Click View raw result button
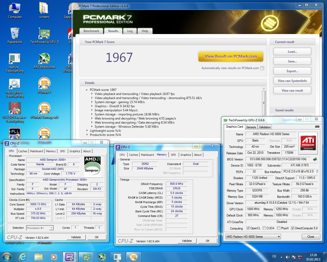This screenshot has width=327, height=262. pyautogui.click(x=292, y=91)
